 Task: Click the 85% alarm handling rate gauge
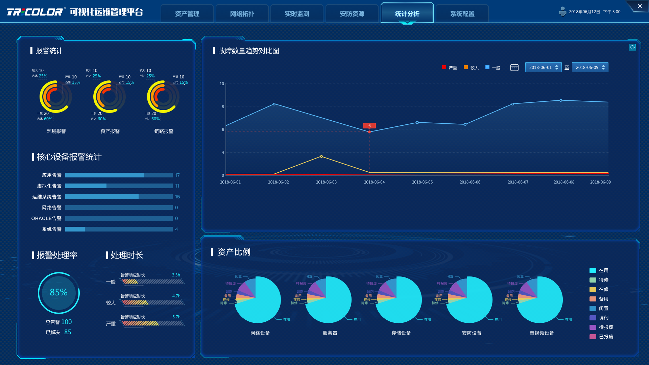point(59,293)
